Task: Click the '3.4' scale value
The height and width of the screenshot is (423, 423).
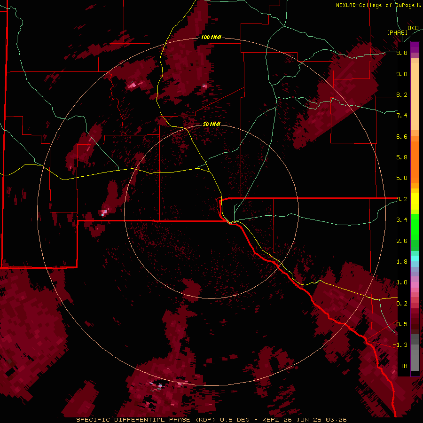Action: [402, 220]
